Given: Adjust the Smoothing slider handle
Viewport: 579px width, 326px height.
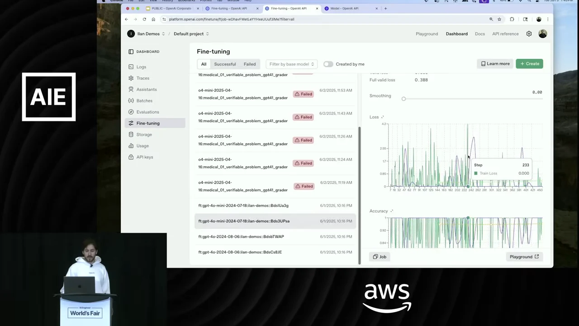Looking at the screenshot, I should pos(403,99).
